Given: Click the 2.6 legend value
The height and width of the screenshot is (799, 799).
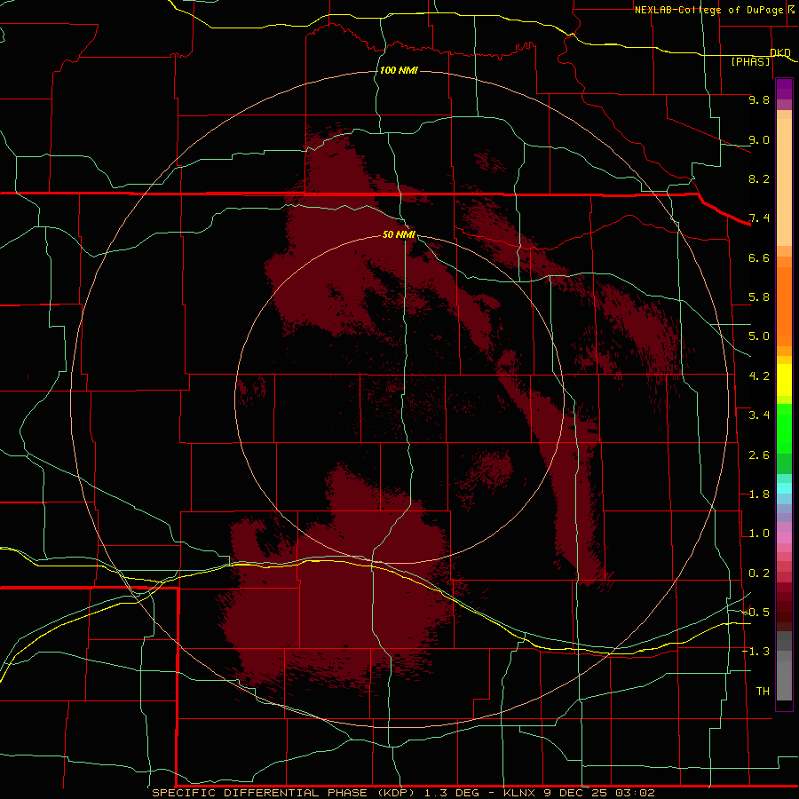Looking at the screenshot, I should coord(759,455).
